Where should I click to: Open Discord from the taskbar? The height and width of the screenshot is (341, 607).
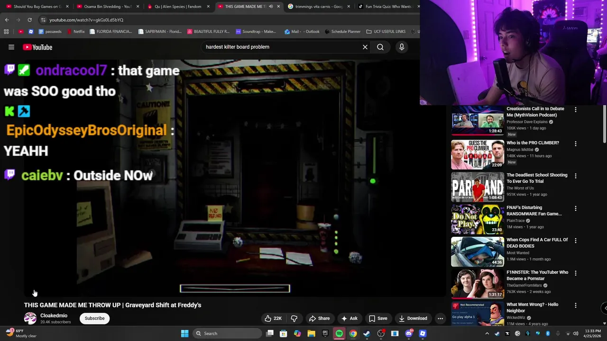[x=409, y=333]
